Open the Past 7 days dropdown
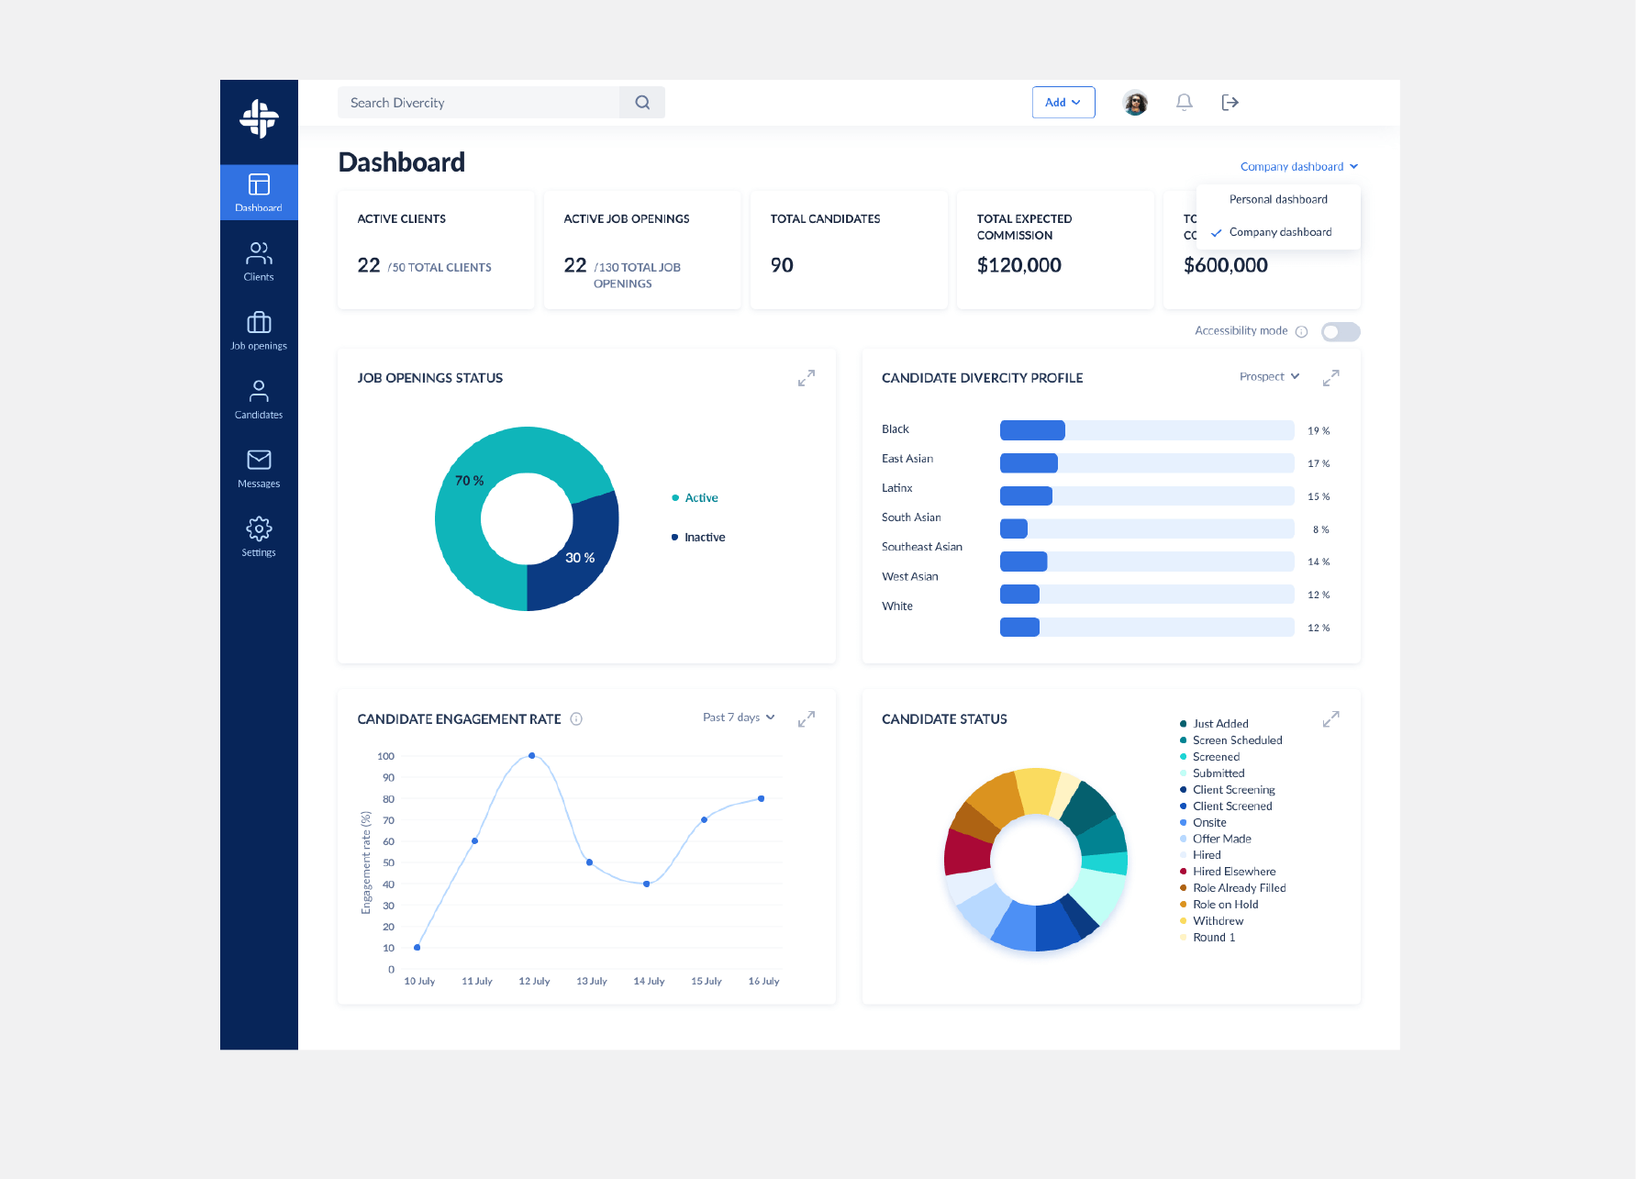Screen dimensions: 1636x1179 tap(740, 717)
